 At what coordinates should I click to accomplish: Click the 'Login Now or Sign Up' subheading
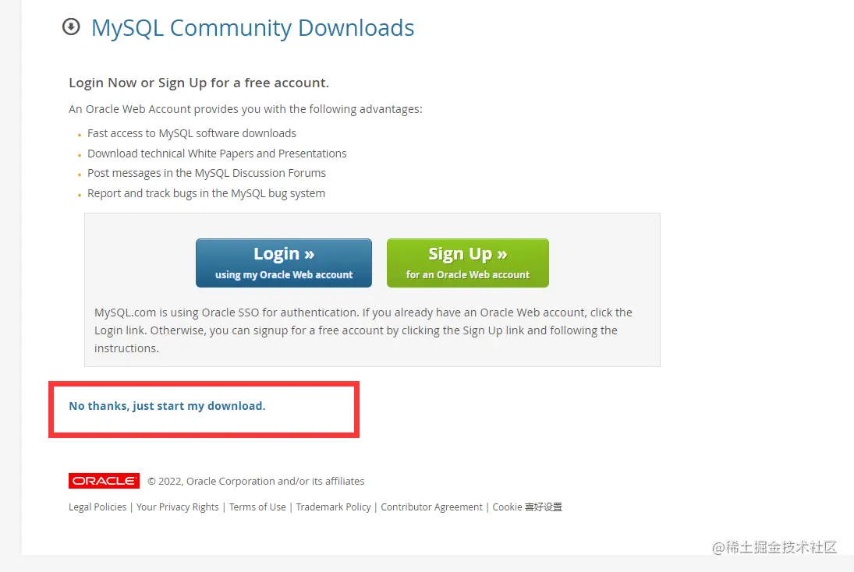coord(199,83)
